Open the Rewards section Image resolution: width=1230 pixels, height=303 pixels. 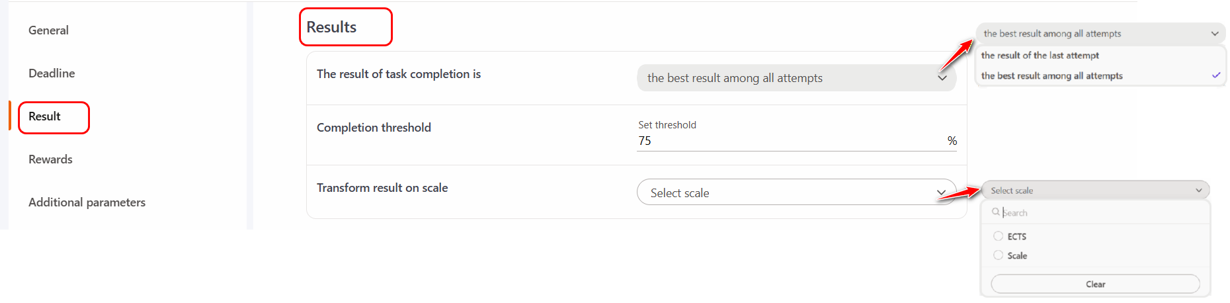pos(50,159)
